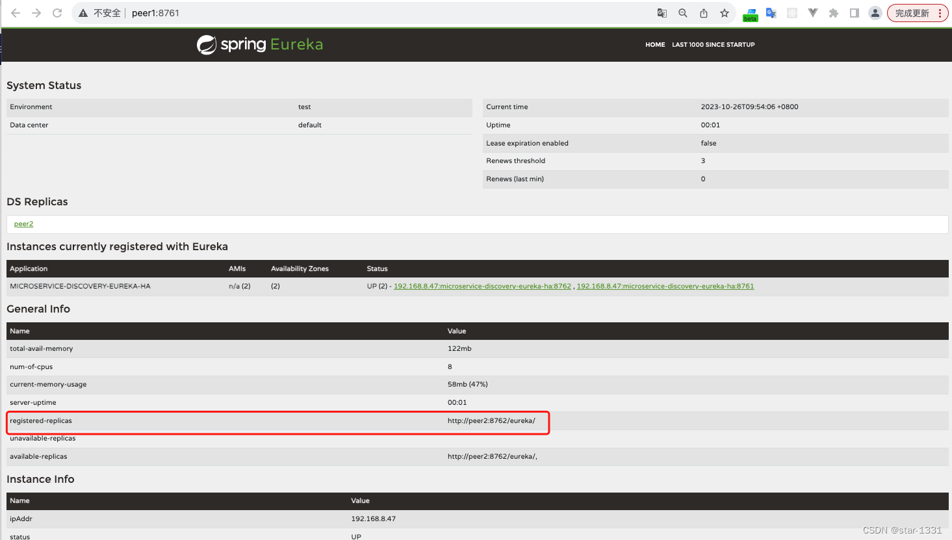Open the Google Translate extension icon

tap(771, 13)
